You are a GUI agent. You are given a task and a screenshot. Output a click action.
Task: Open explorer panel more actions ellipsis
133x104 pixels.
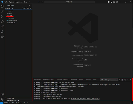[x=29, y=6]
